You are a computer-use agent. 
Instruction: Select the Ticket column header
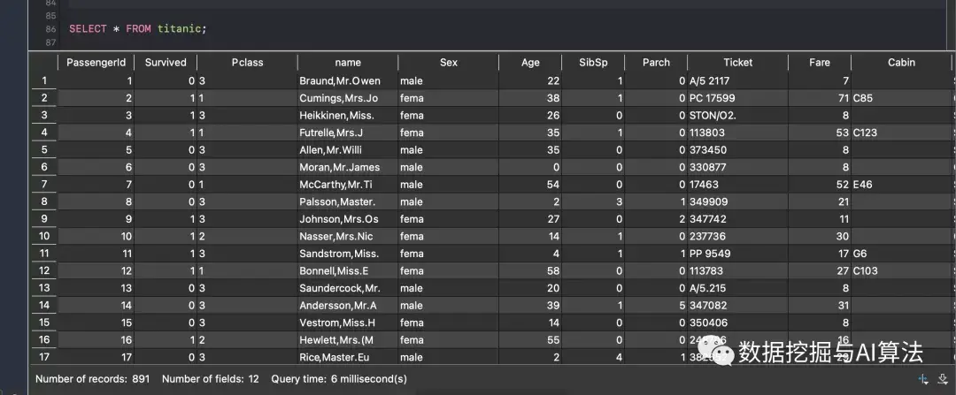737,63
